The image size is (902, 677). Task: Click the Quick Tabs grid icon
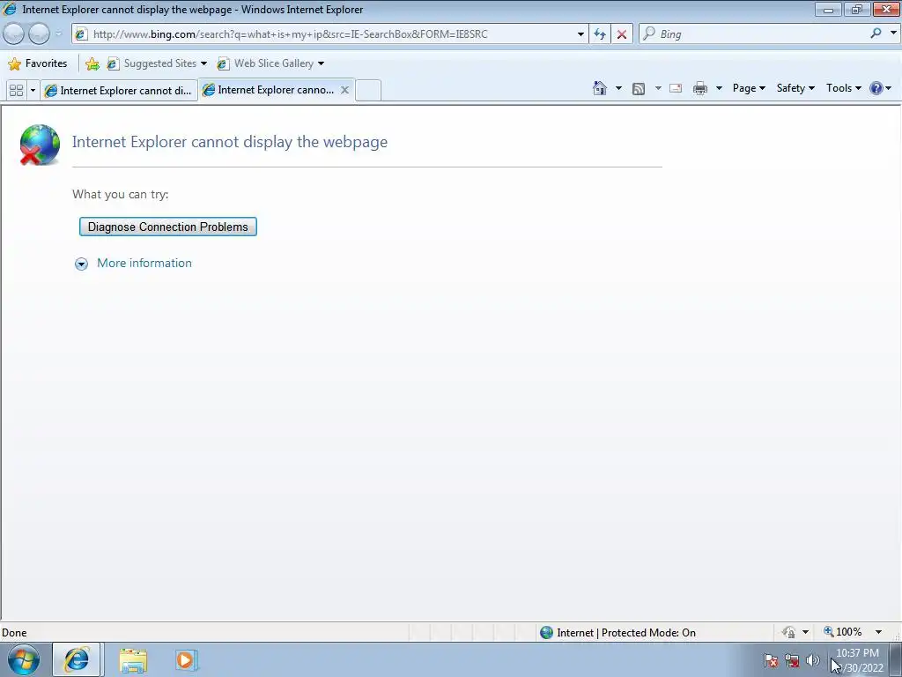(x=16, y=91)
